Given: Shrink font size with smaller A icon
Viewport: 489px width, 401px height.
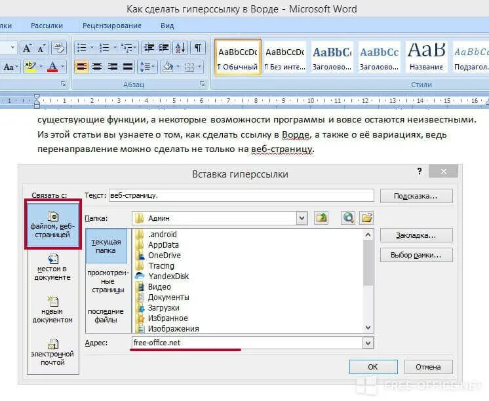Looking at the screenshot, I should [x=41, y=48].
